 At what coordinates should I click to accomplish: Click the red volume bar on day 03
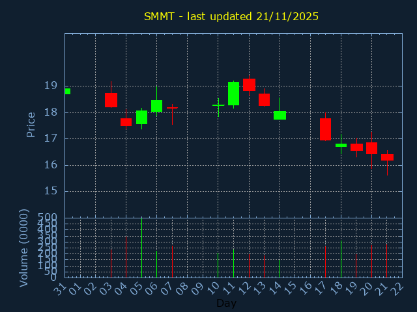pos(111,263)
